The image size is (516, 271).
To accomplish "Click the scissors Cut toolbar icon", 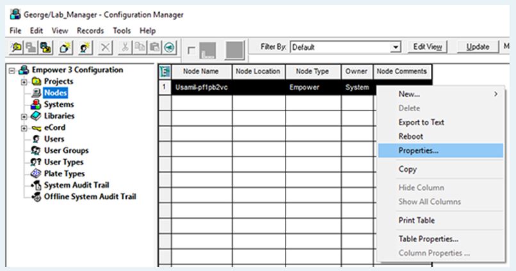I will pos(125,48).
